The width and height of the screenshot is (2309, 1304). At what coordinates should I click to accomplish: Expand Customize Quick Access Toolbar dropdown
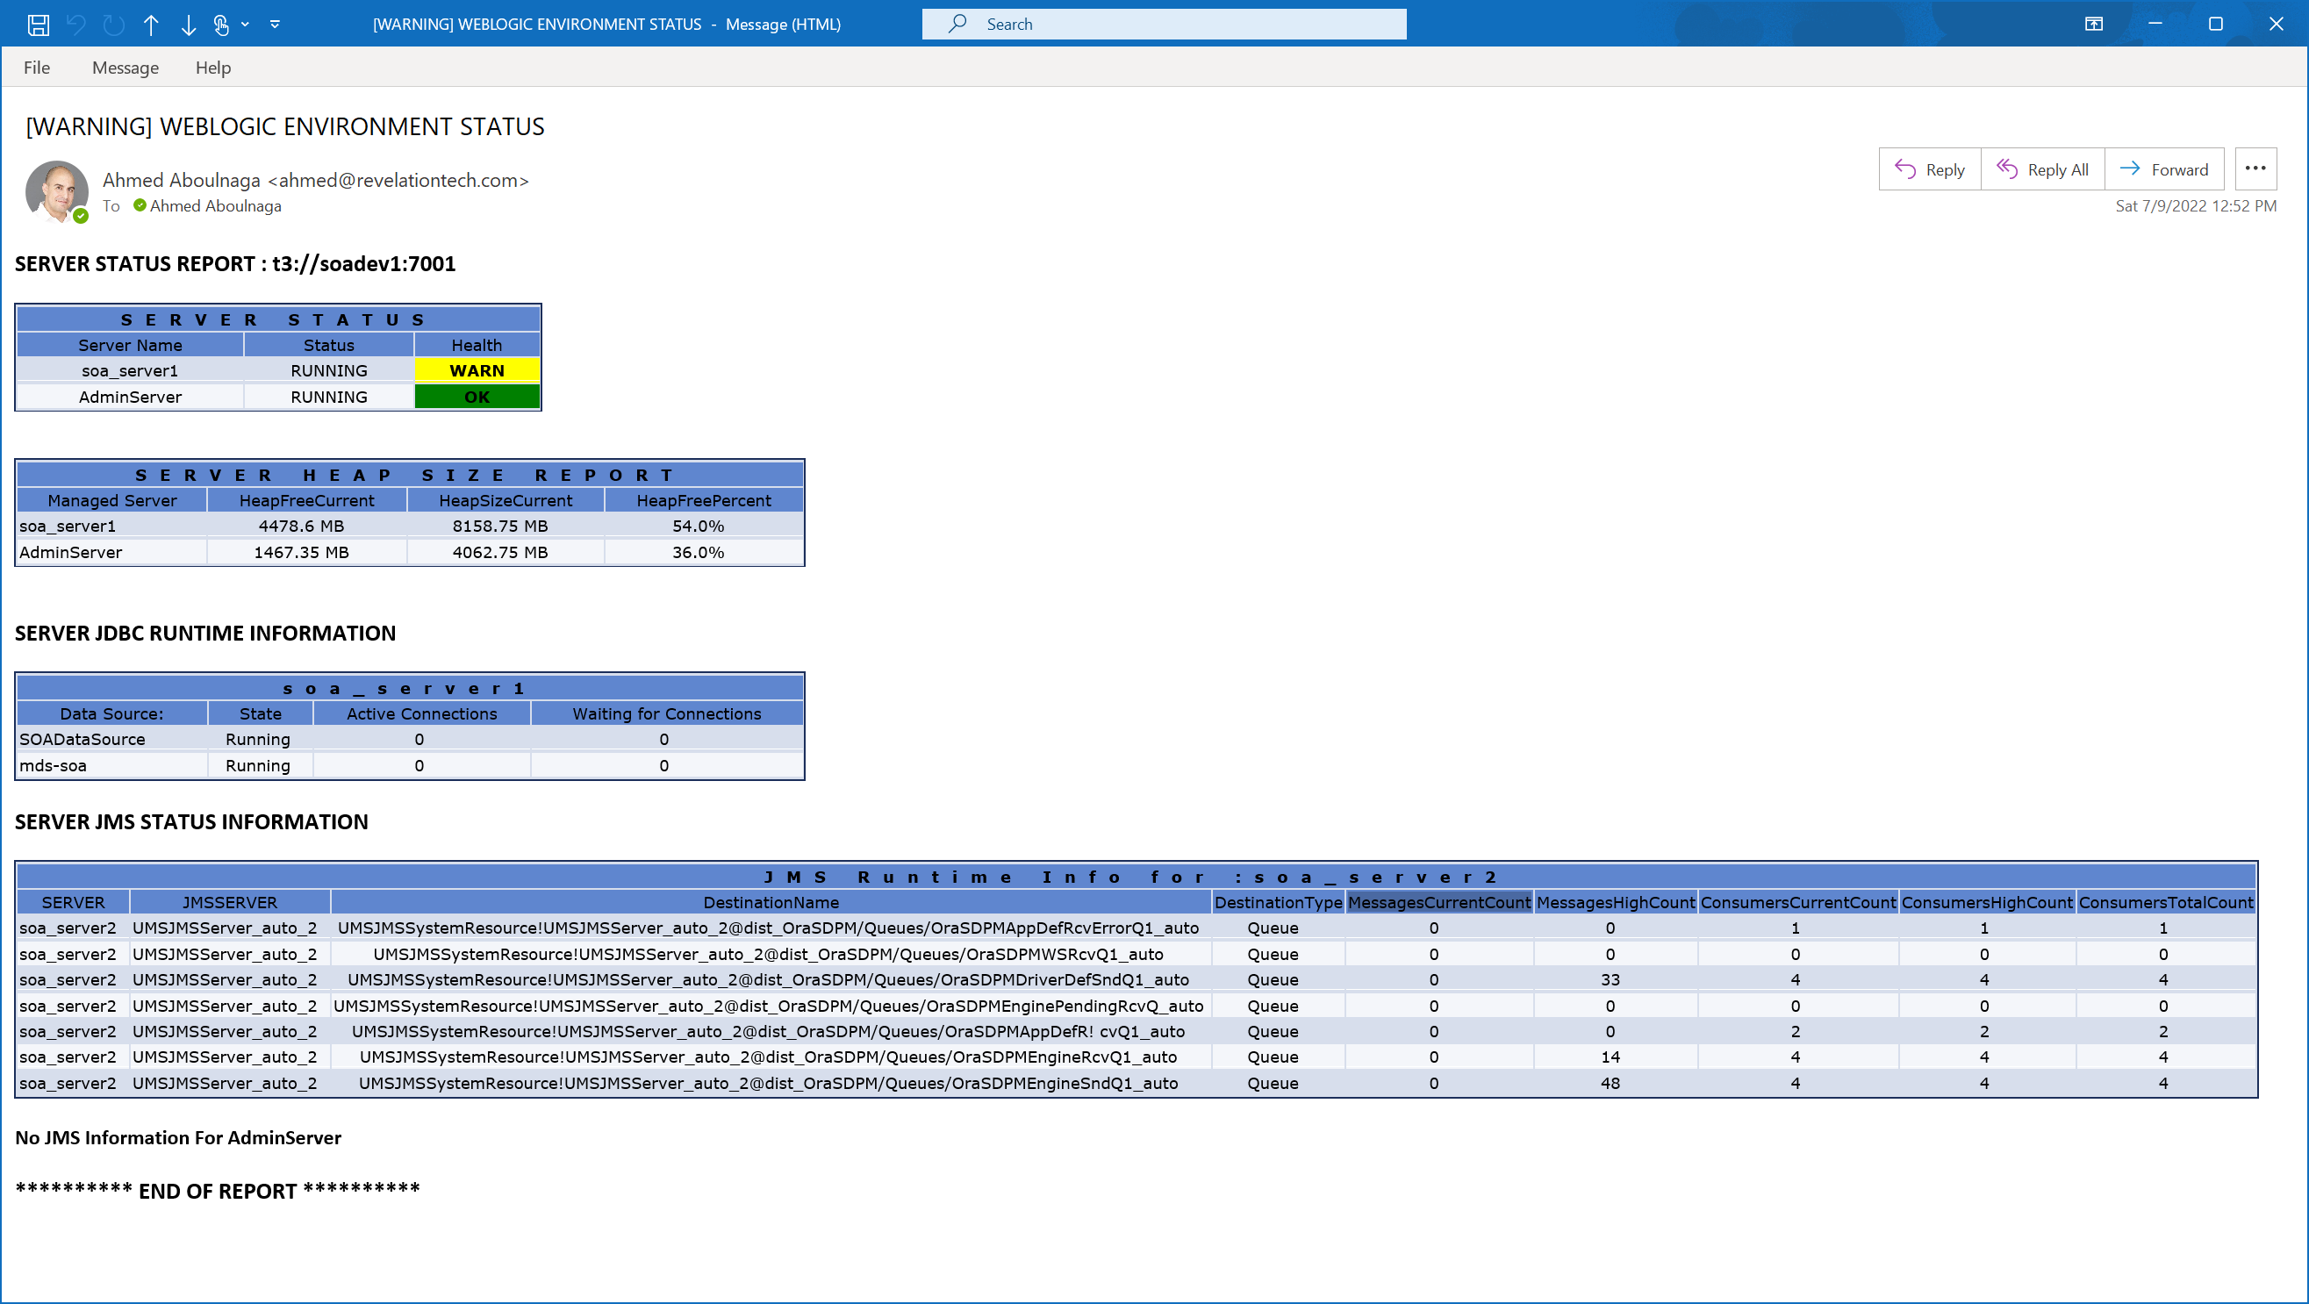pos(276,25)
